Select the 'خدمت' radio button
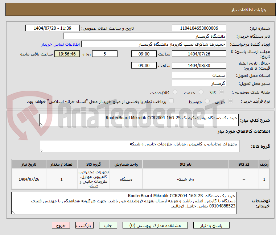276x235 pixels. point(201,92)
